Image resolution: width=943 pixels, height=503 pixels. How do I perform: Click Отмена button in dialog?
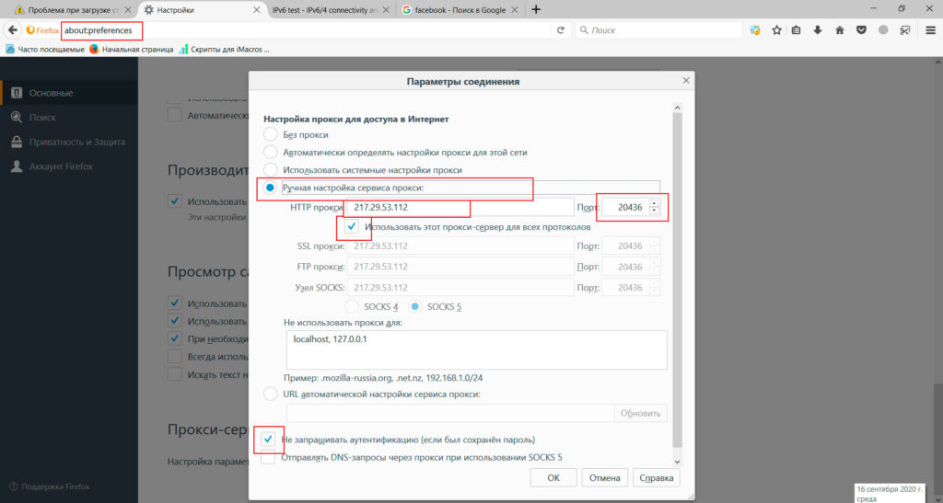pyautogui.click(x=604, y=478)
